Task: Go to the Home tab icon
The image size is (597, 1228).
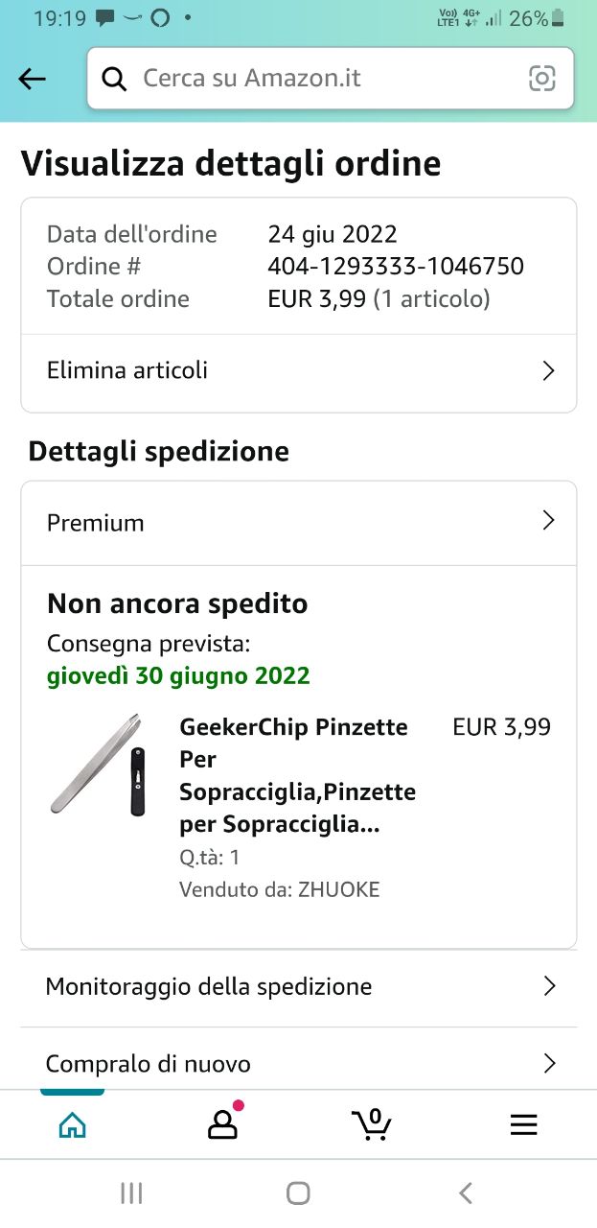Action: pos(73,1125)
